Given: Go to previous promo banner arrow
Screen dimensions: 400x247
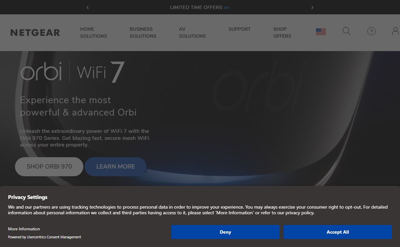Looking at the screenshot, I should pos(88,7).
